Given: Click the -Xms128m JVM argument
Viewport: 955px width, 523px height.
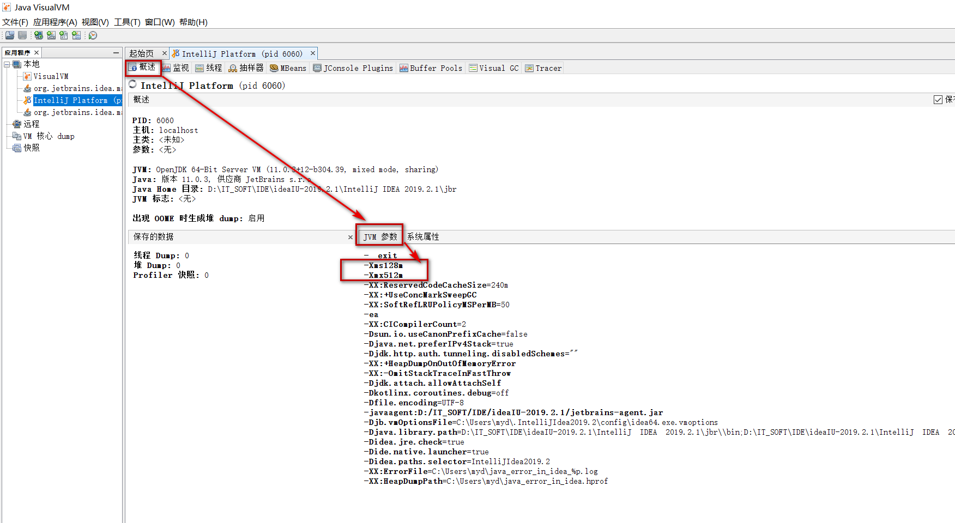Looking at the screenshot, I should 383,265.
